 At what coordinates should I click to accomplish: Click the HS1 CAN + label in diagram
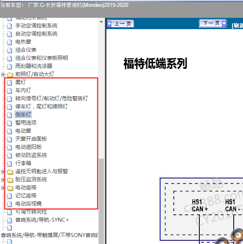pyautogui.click(x=200, y=206)
